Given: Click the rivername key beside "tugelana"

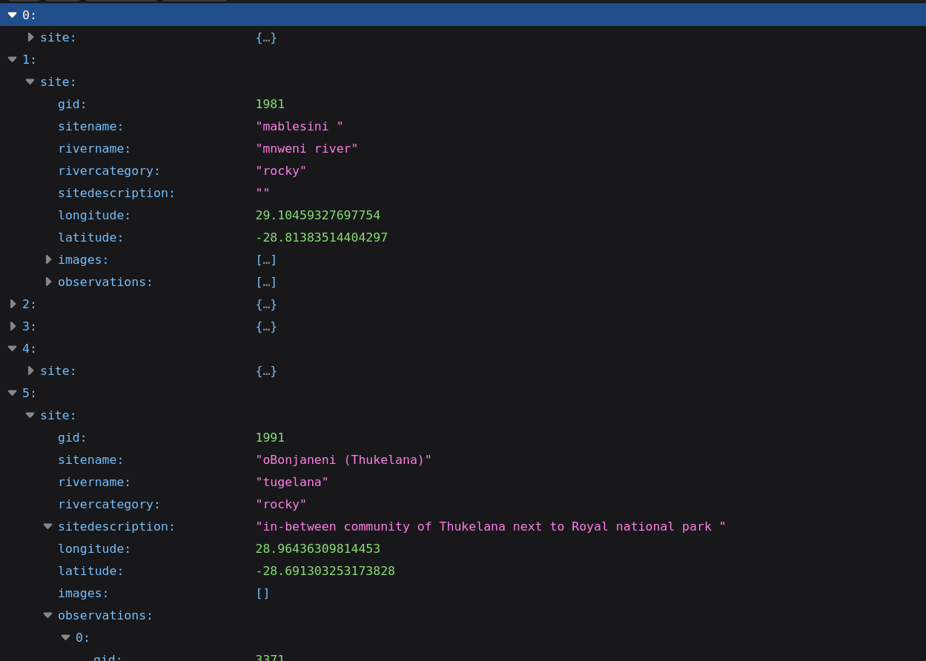Looking at the screenshot, I should click(94, 482).
